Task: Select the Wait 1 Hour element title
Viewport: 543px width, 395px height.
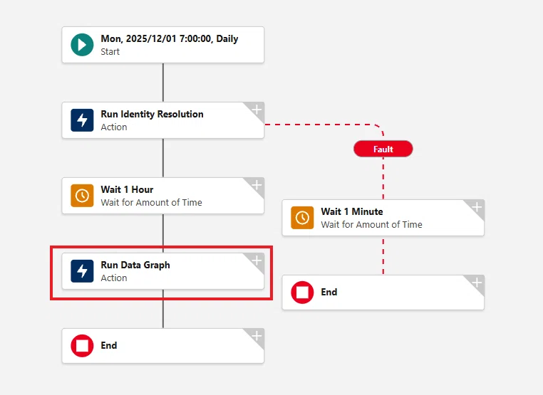Action: [127, 189]
